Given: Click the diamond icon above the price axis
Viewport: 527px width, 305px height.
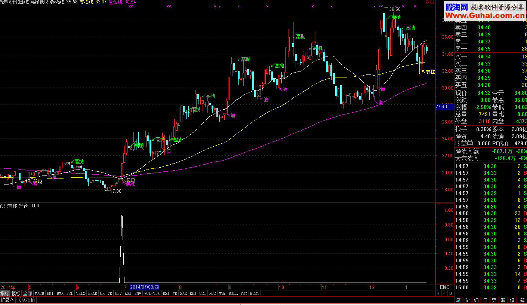Looking at the screenshot, I should pos(428,2).
